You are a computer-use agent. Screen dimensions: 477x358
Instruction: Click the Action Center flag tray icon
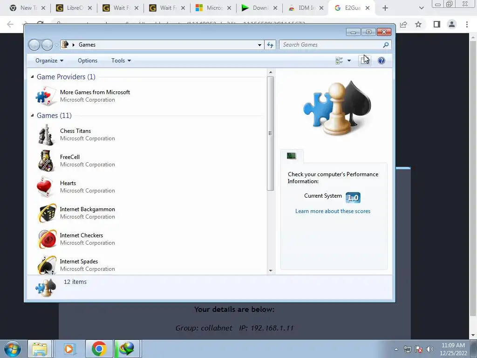(419, 349)
